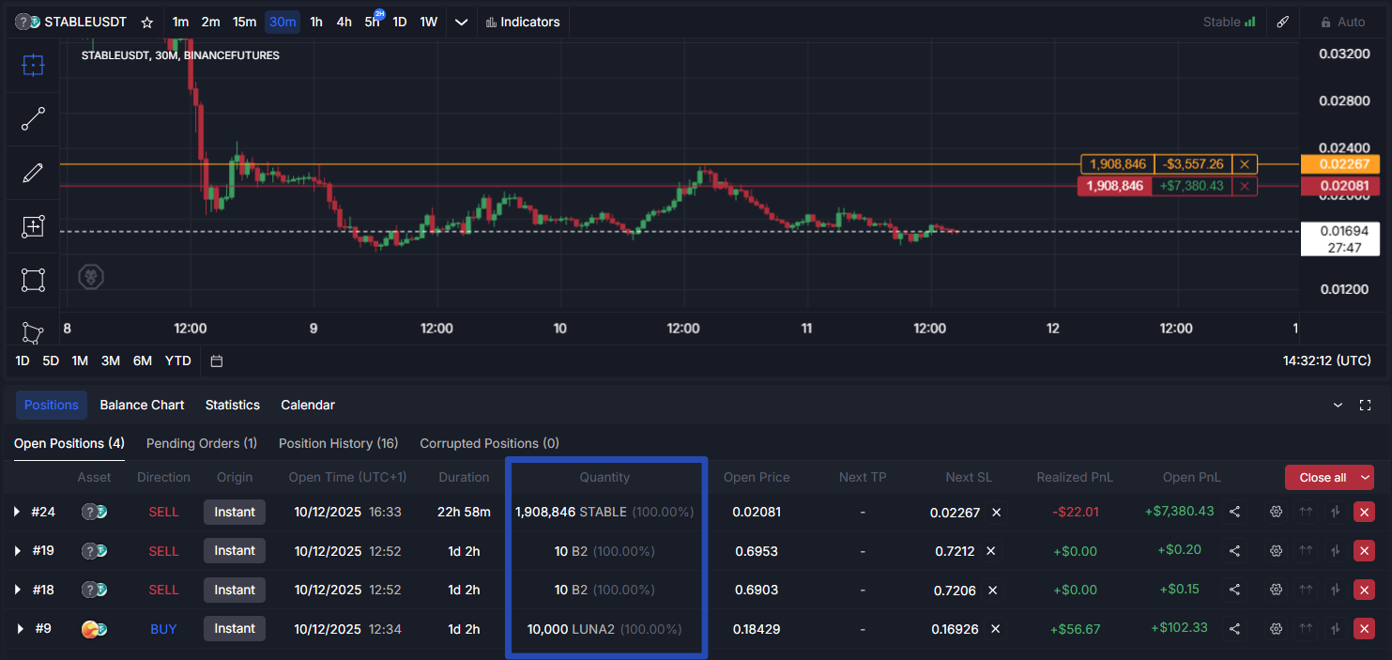This screenshot has height=660, width=1392.
Task: Open settings gear for position #18
Action: [1276, 590]
